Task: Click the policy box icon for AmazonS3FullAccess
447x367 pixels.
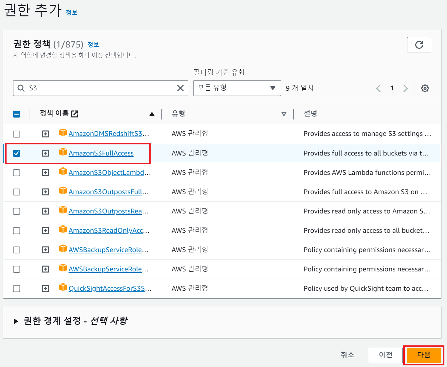Action: point(63,152)
